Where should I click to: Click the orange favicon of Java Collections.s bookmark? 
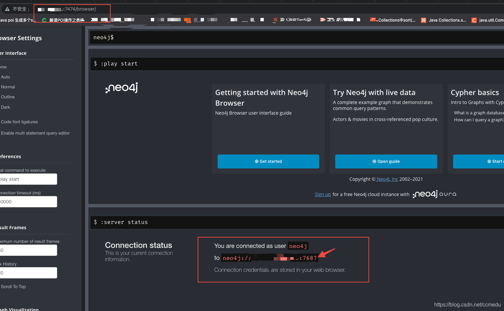423,20
